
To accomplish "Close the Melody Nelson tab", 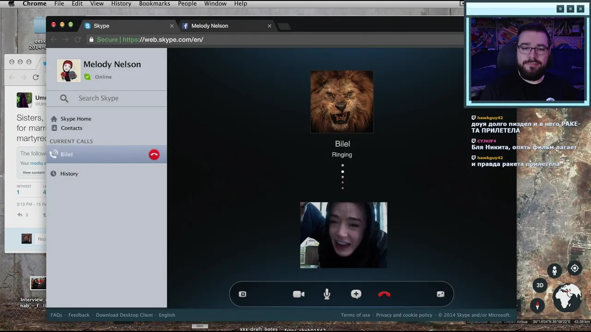I will tap(270, 26).
